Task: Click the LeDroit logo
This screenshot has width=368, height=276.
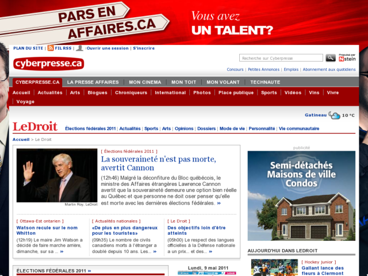Action: point(35,126)
